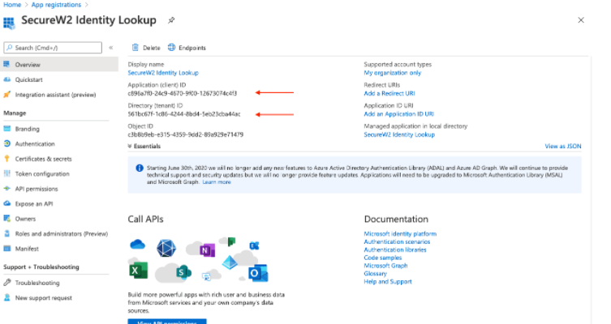
Task: Click the Excel icon under Call APIs
Action: [x=138, y=271]
